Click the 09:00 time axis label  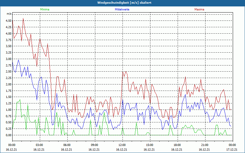coord(95,145)
